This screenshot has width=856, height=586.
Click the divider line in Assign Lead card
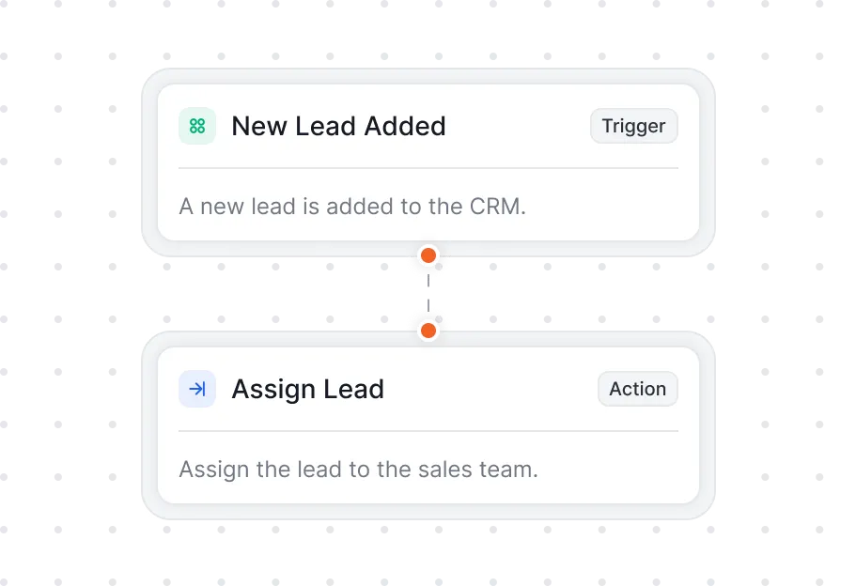click(x=428, y=431)
